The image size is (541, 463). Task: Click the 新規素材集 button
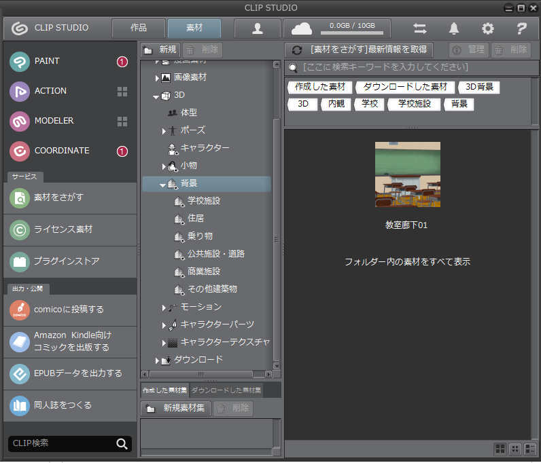pos(176,409)
